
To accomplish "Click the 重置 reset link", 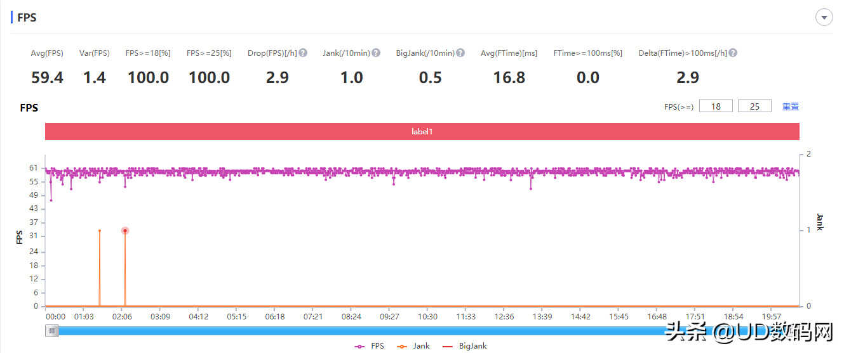I will point(790,106).
